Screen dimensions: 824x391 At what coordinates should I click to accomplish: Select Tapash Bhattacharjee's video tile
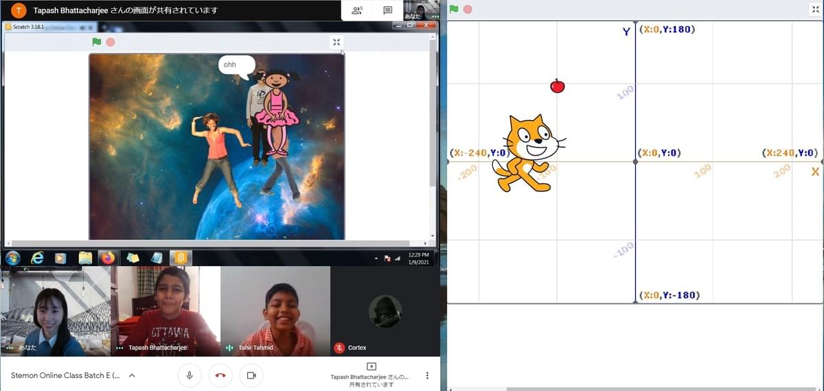coord(165,311)
